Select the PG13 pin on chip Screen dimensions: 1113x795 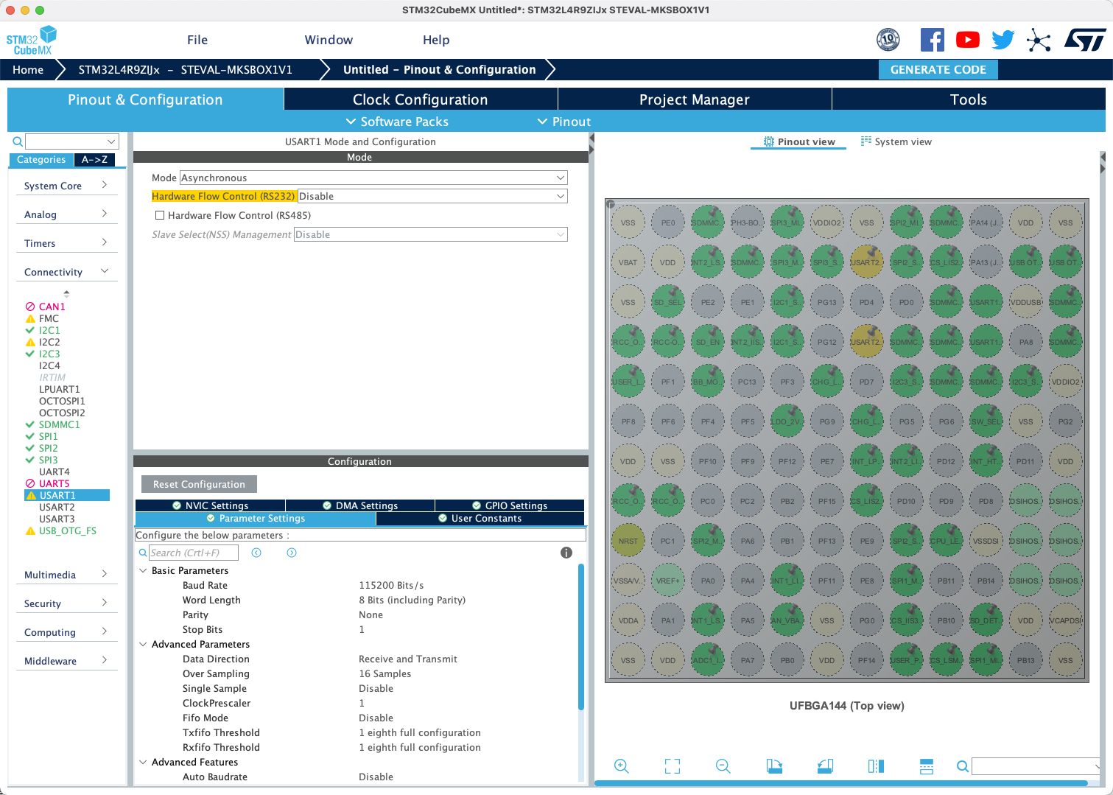(827, 302)
